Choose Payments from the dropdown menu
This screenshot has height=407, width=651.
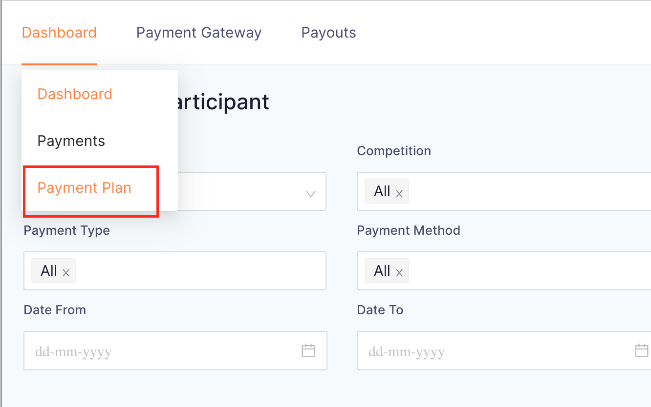(71, 141)
